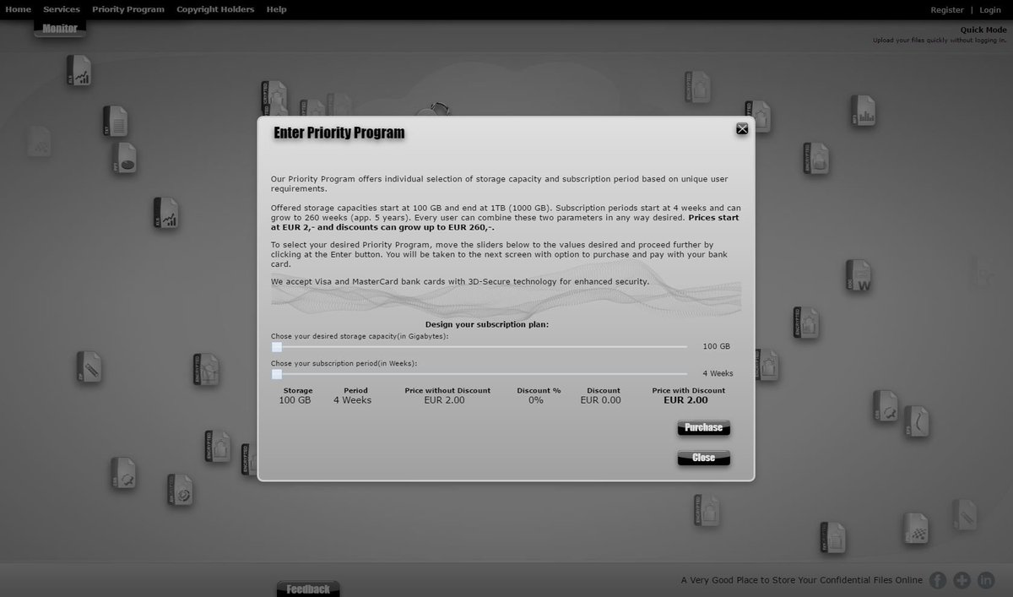
Task: Select the 'EUR 0.00' discount value
Action: click(x=600, y=400)
